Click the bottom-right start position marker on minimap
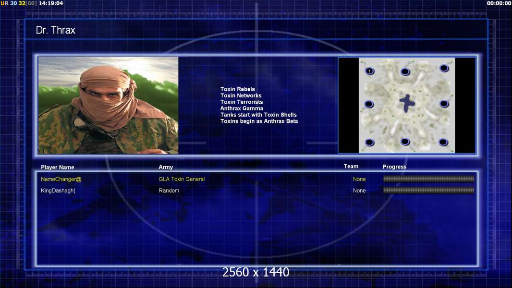Viewport: 512px width, 288px height. [443, 142]
